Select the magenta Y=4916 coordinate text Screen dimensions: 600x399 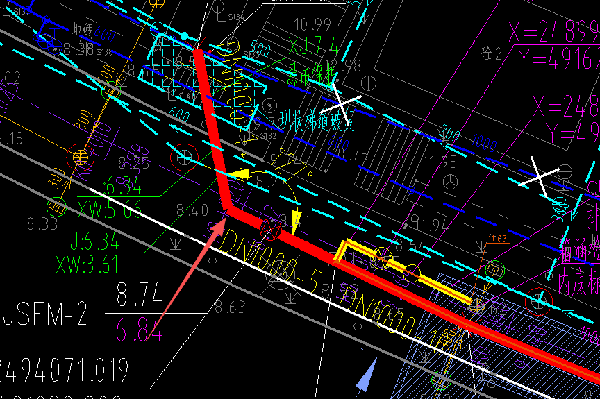pyautogui.click(x=559, y=59)
